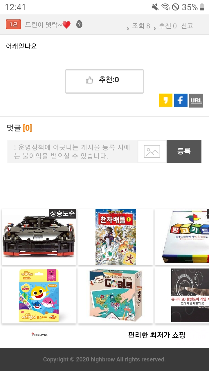Open the black Lego car ad thumbnail
209x371 pixels.
coord(39,237)
